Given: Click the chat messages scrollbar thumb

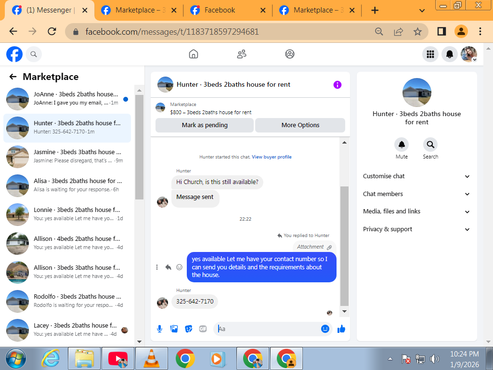Looking at the screenshot, I should [x=344, y=246].
